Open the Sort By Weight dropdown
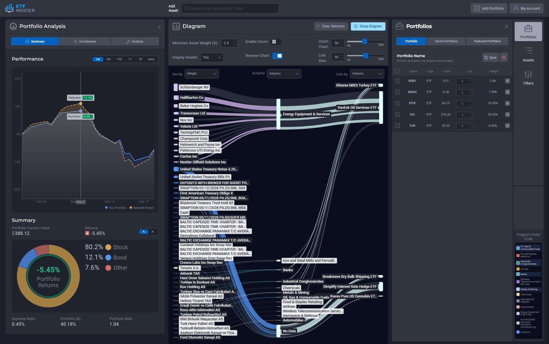Image resolution: width=549 pixels, height=344 pixels. click(202, 74)
